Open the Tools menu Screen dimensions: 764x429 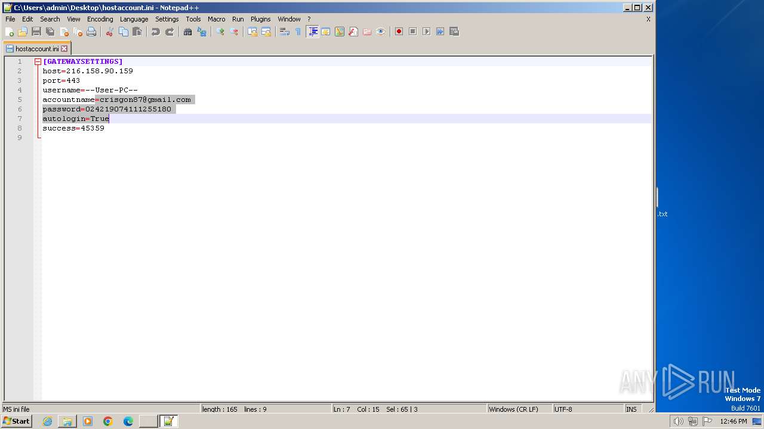click(193, 19)
